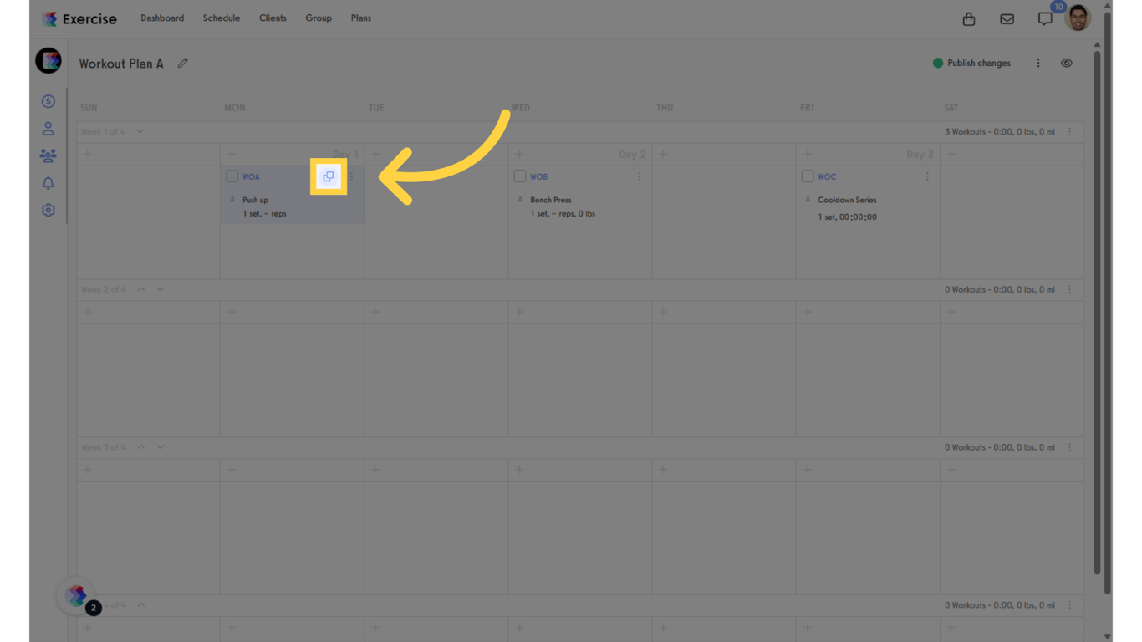Screen dimensions: 1142x642
Task: Add a workout on Friday of week 2
Action: (807, 312)
